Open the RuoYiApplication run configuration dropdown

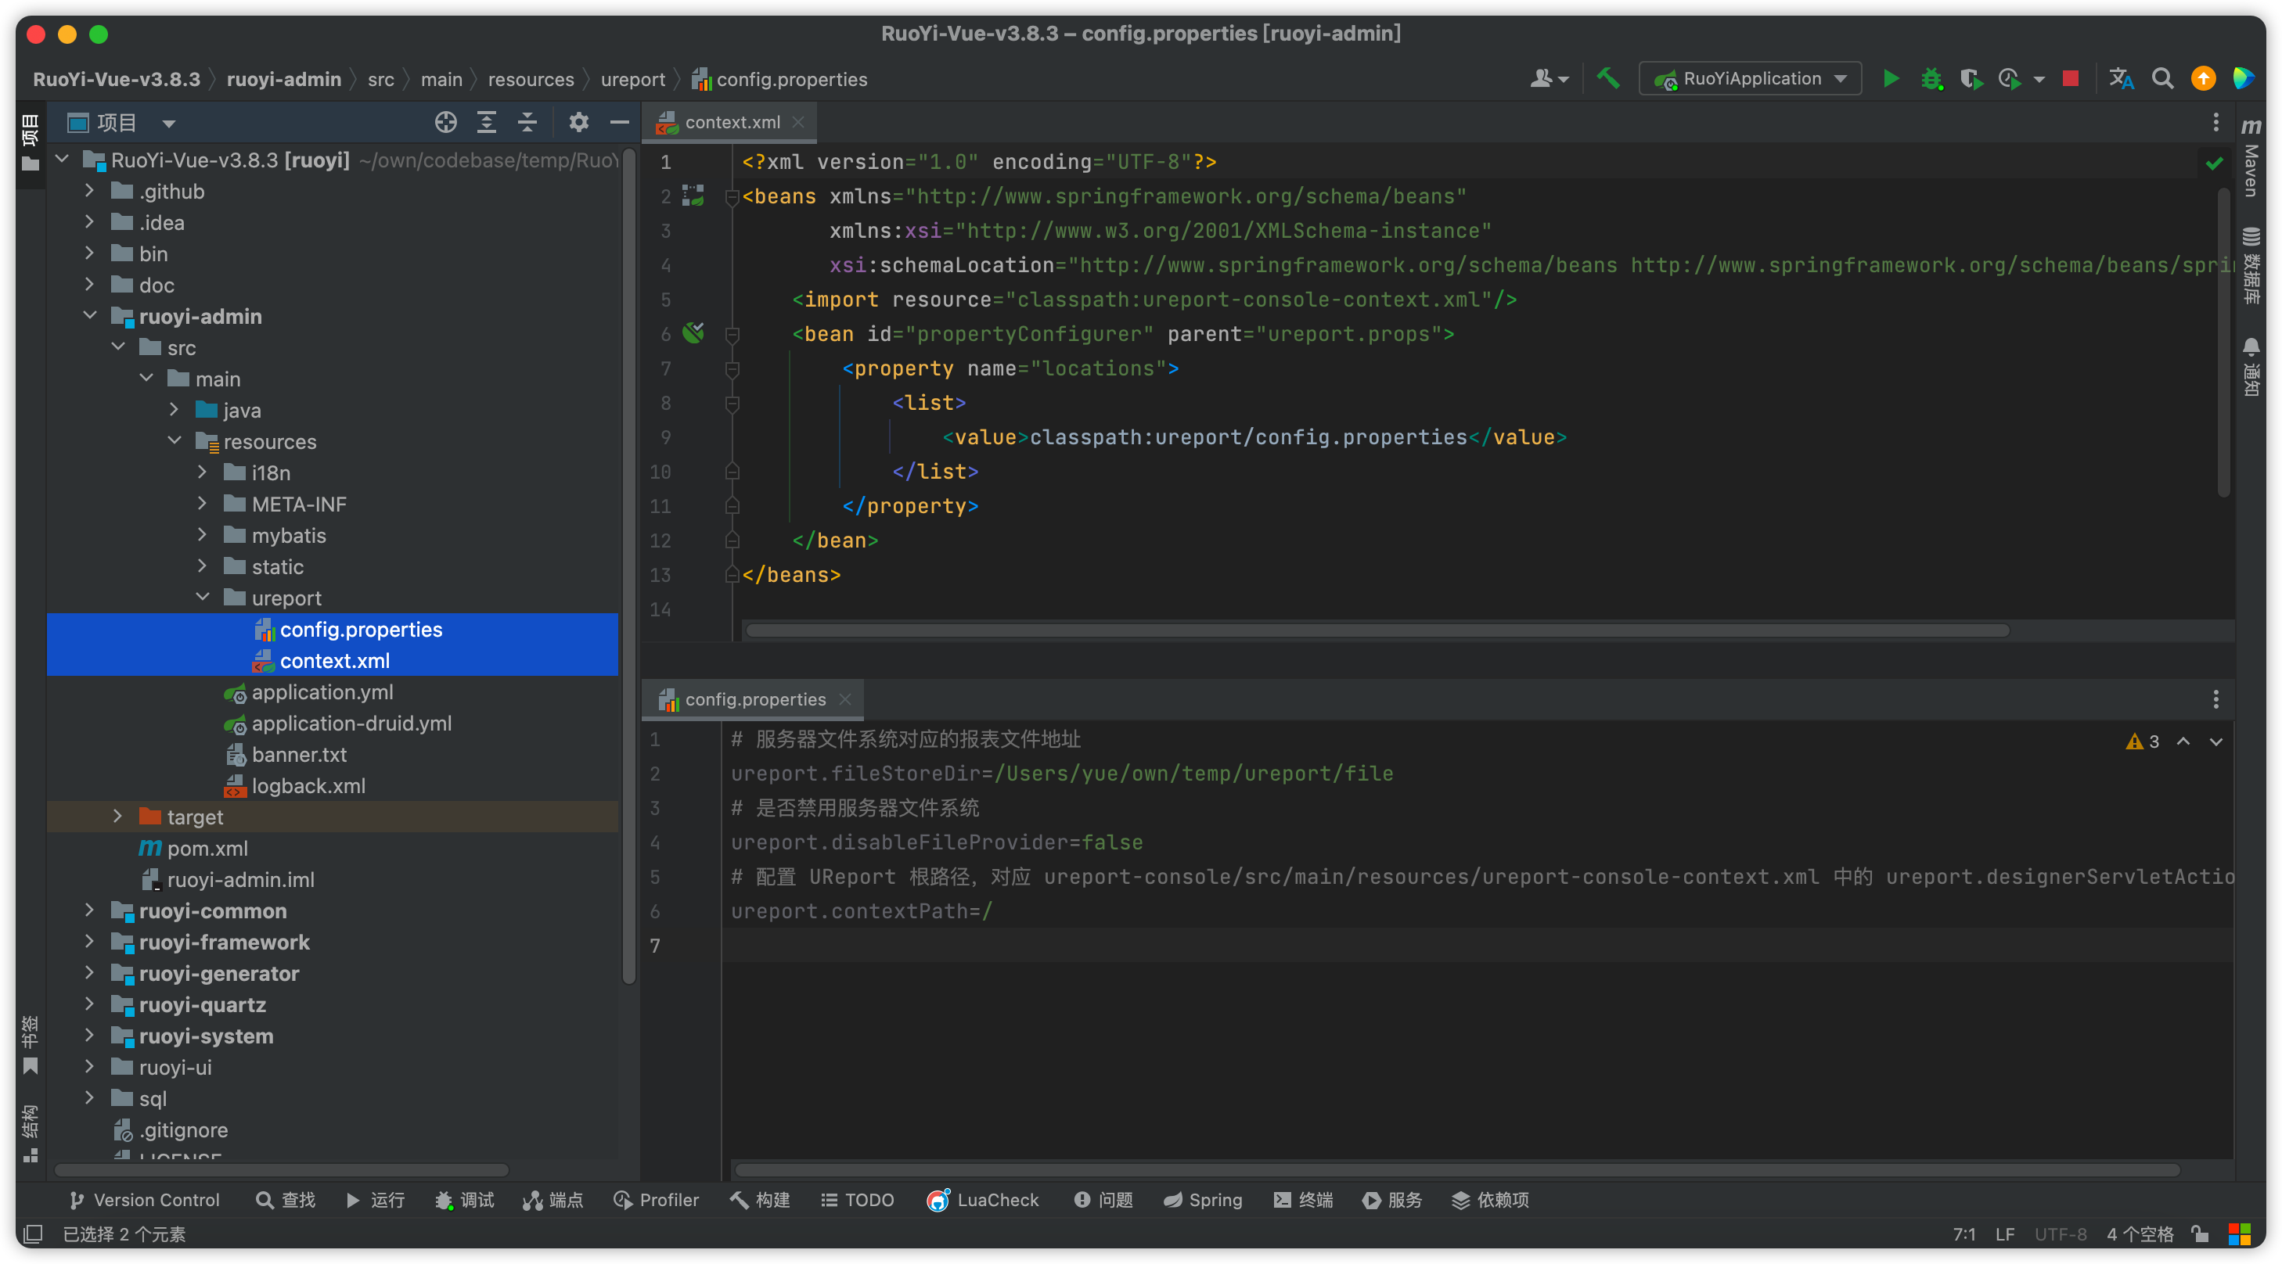tap(1751, 79)
